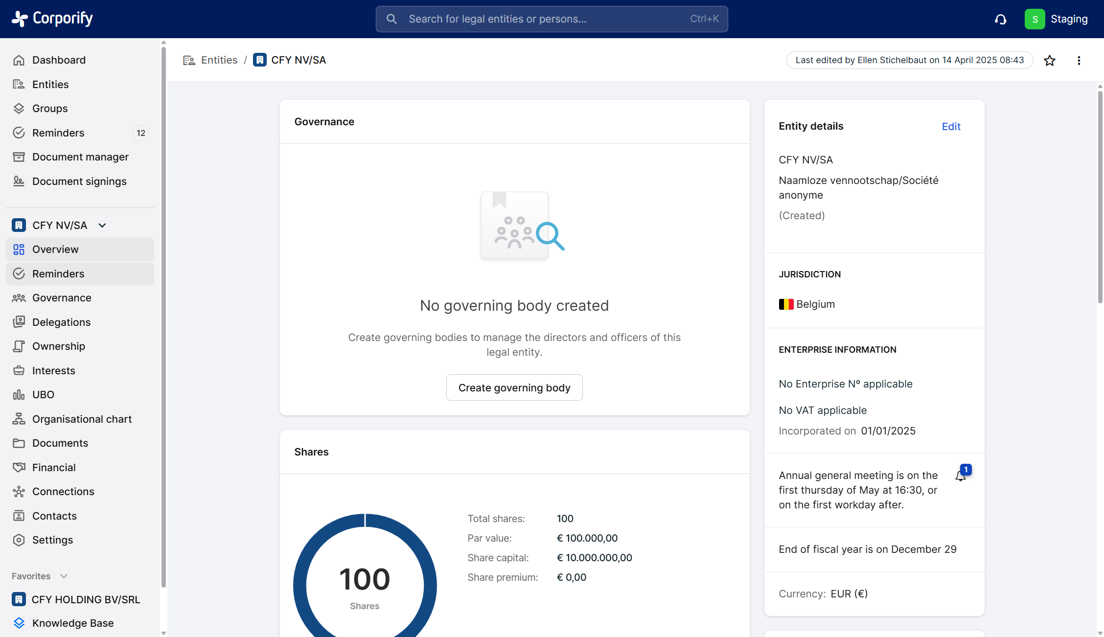Open global Reminders with 12 badge
The height and width of the screenshot is (637, 1104).
tap(58, 133)
